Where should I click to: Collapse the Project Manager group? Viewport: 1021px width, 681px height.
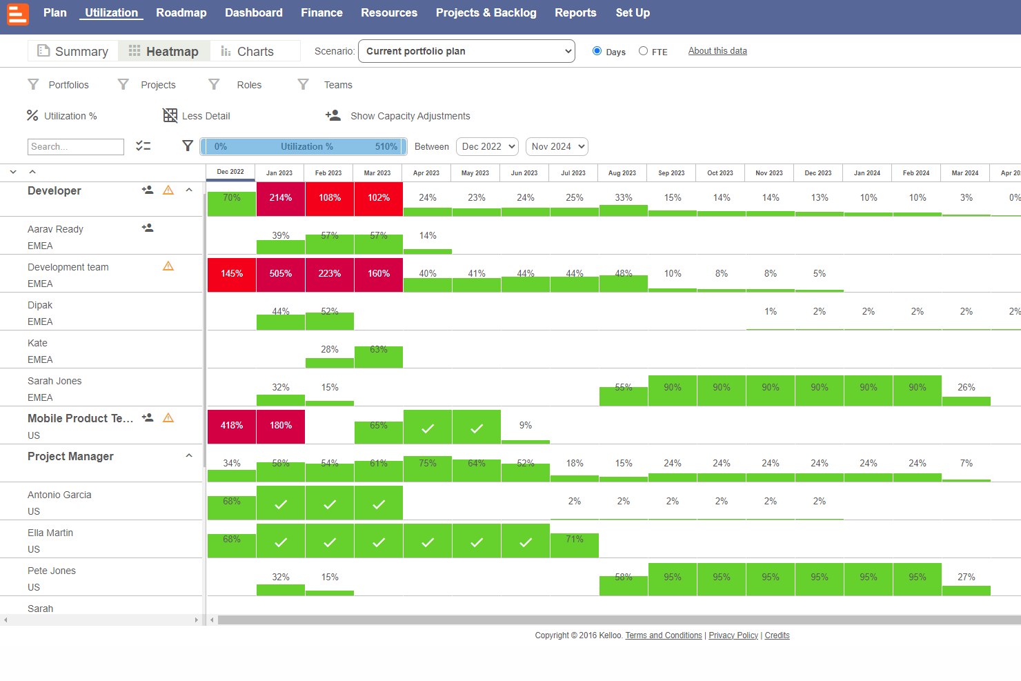point(189,455)
